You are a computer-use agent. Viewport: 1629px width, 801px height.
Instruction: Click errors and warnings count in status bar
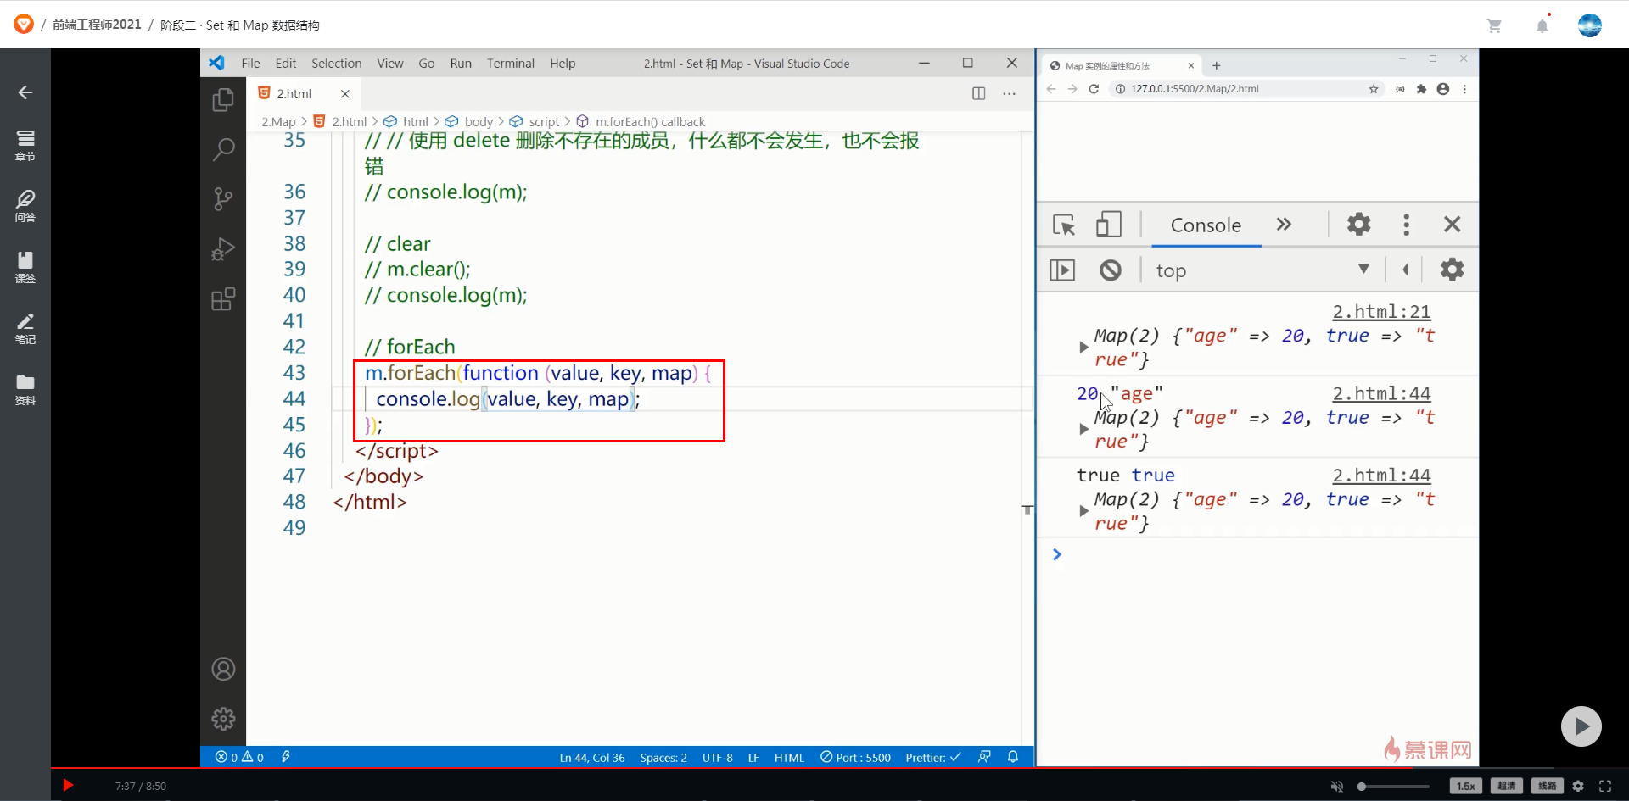(239, 757)
